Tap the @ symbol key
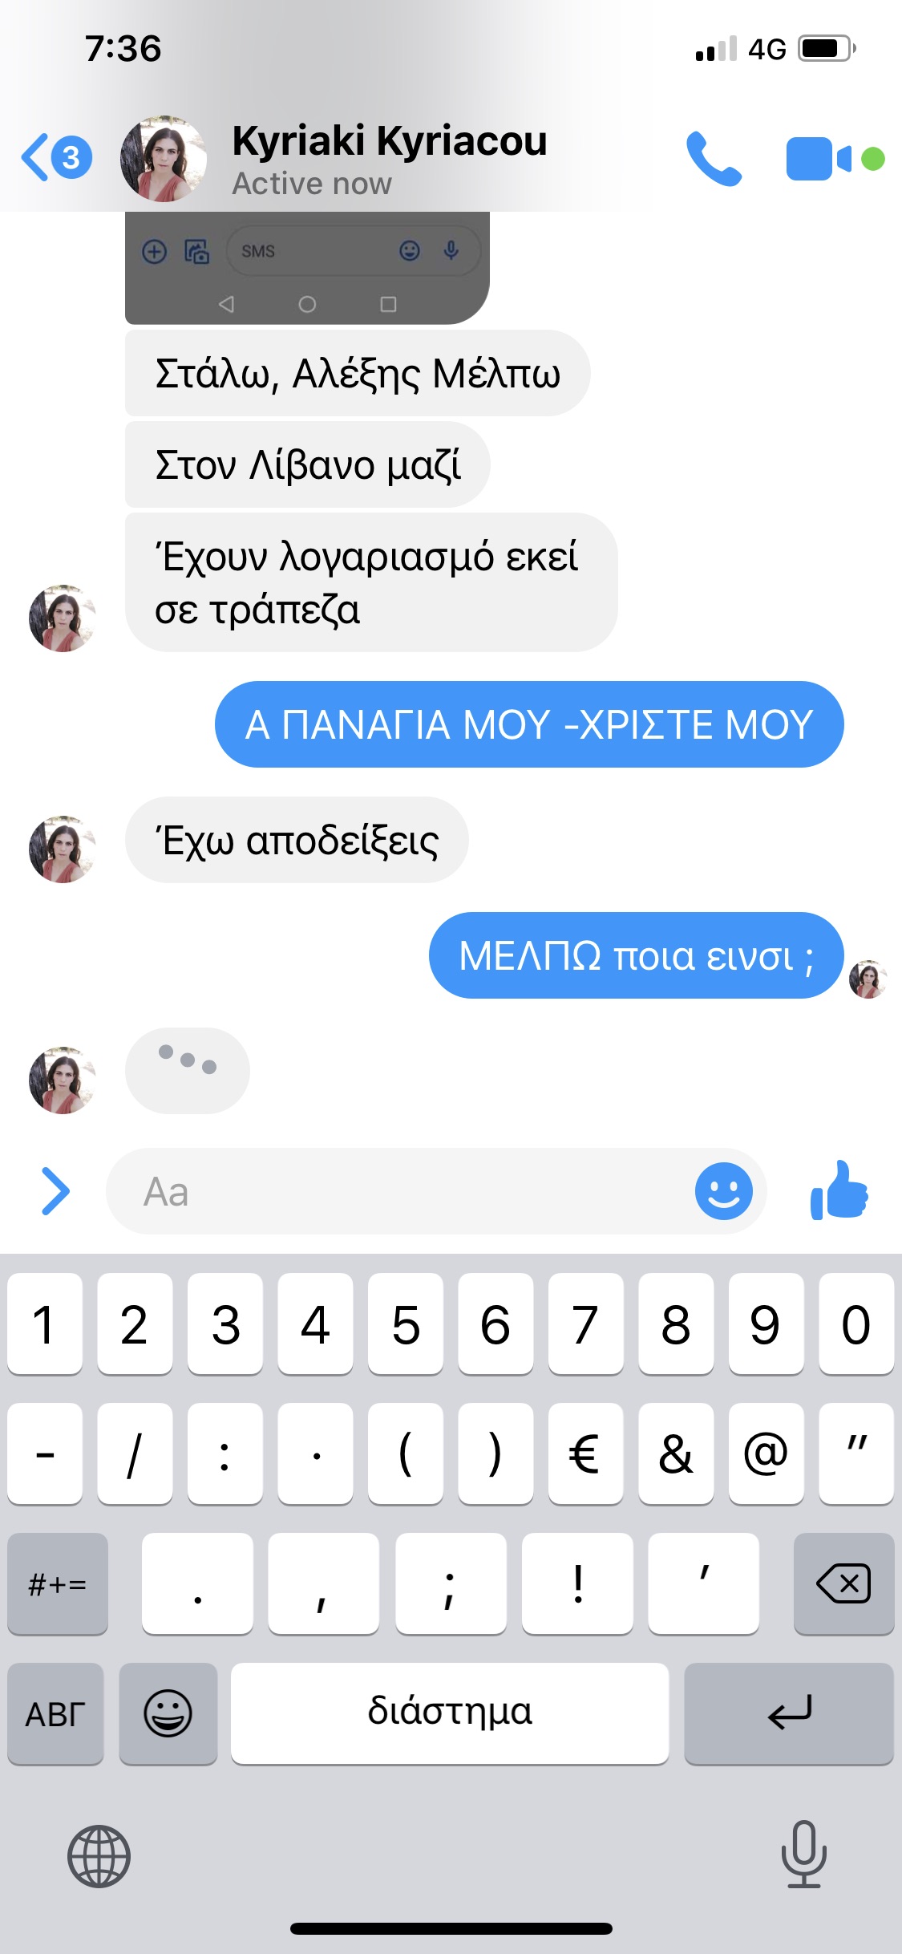The image size is (902, 1954). tap(766, 1453)
